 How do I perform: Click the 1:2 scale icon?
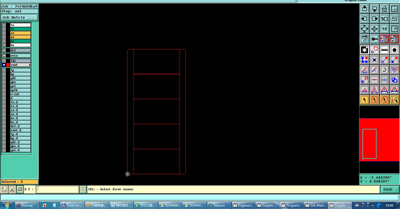[x=384, y=29]
